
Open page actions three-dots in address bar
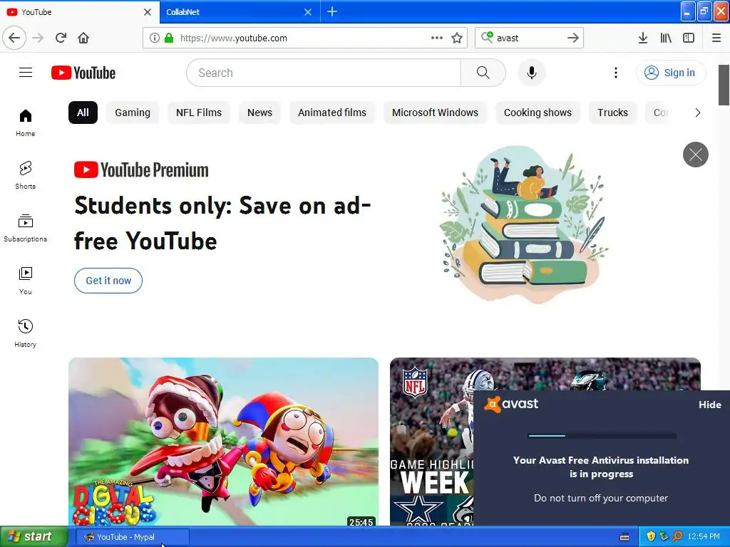coord(437,38)
